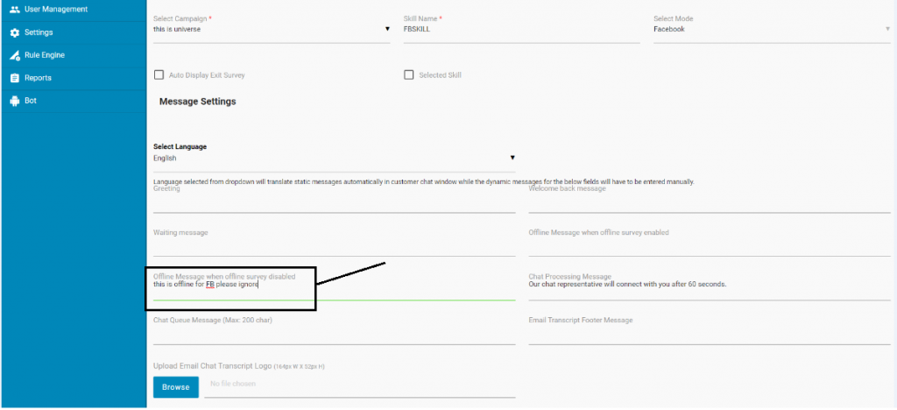Click the Rule Engine icon
The height and width of the screenshot is (410, 897).
coord(14,55)
